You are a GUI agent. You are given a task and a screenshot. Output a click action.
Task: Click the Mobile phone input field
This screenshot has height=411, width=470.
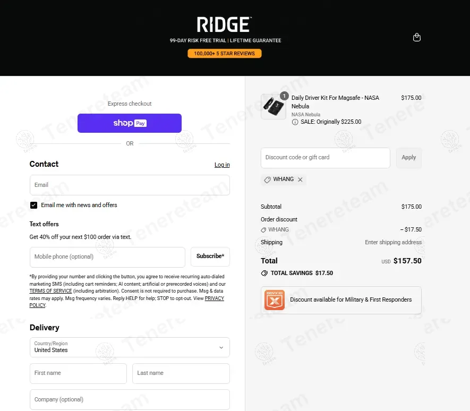[x=107, y=257]
